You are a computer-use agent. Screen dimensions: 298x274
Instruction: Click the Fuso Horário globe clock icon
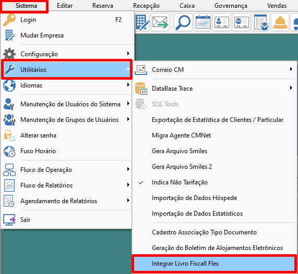[x=9, y=151]
